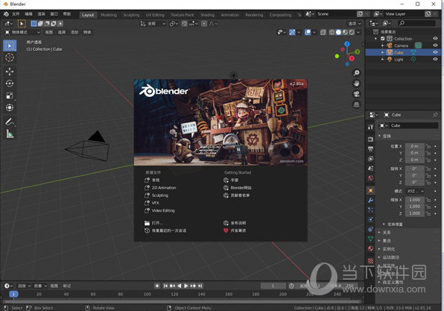Viewport: 444px width, 311px height.
Task: Select the Scale tool
Action: [10, 95]
